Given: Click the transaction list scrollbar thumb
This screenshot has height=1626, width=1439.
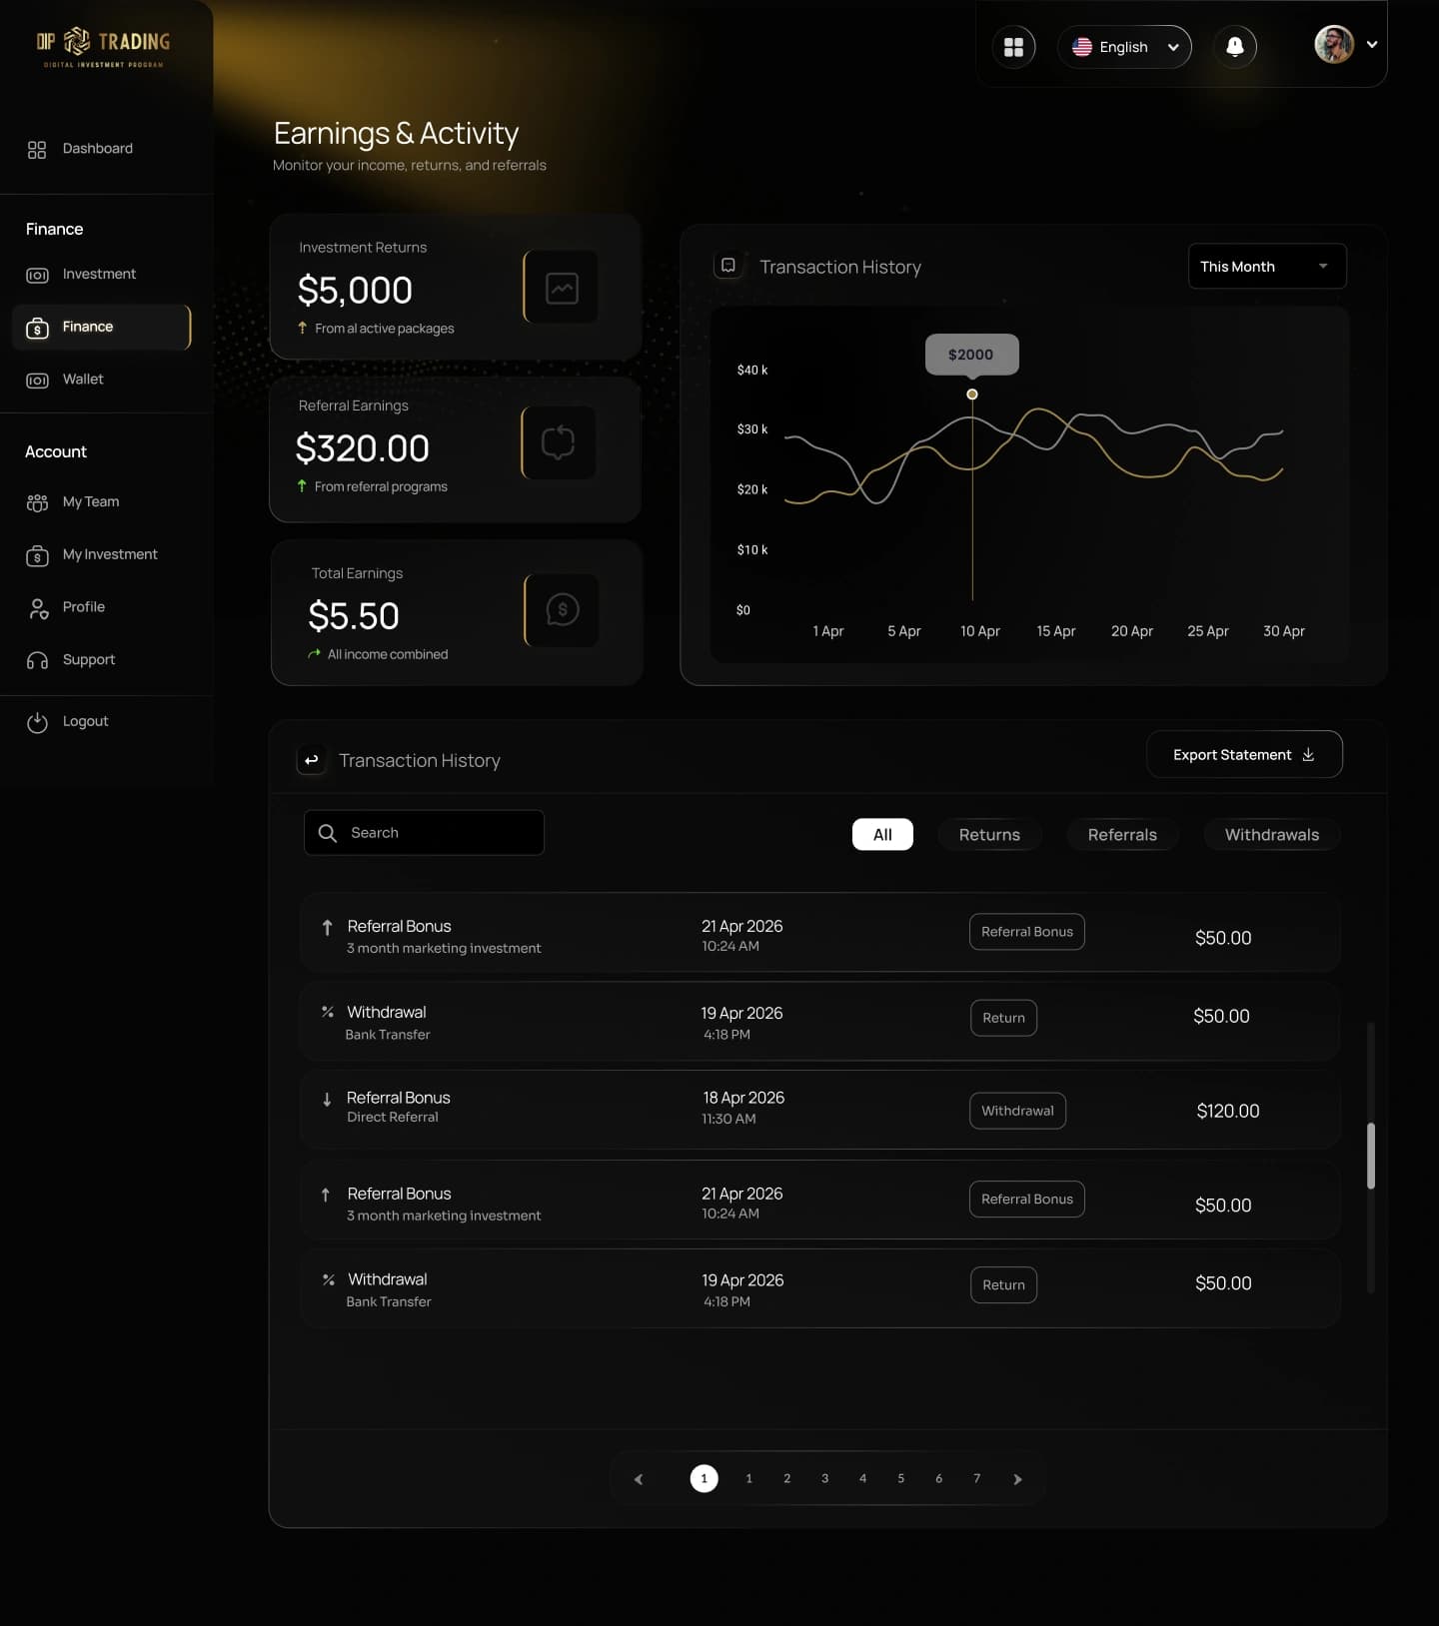Looking at the screenshot, I should (x=1371, y=1156).
